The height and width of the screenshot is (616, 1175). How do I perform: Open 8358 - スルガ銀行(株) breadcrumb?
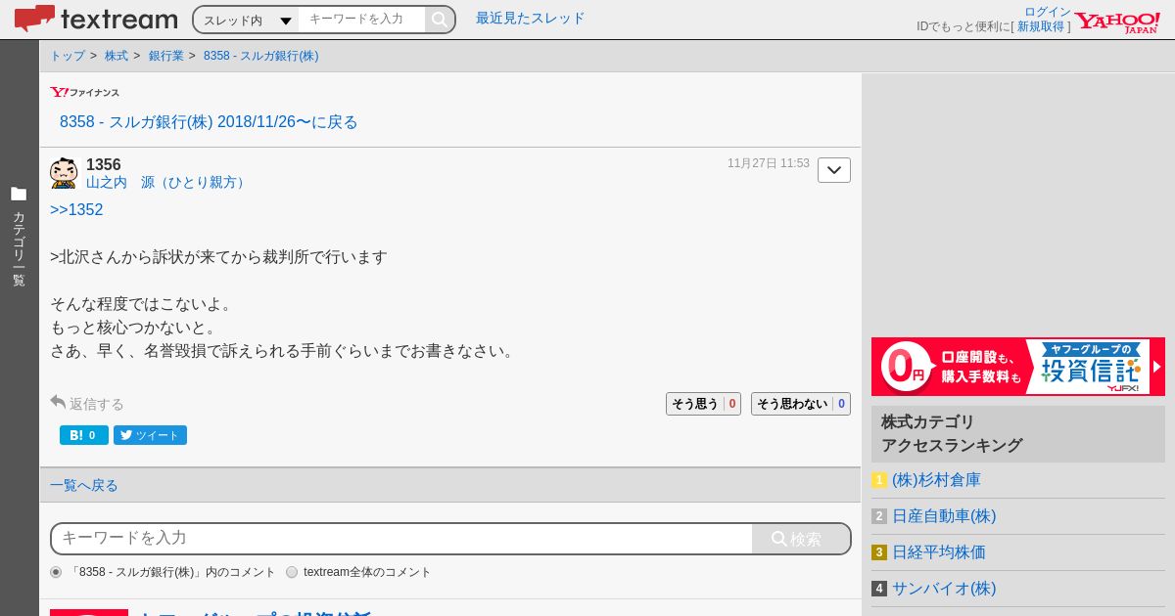coord(261,56)
